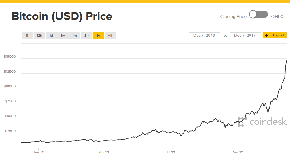Click the coindesk watermark text
The width and height of the screenshot is (290, 160).
[268, 122]
